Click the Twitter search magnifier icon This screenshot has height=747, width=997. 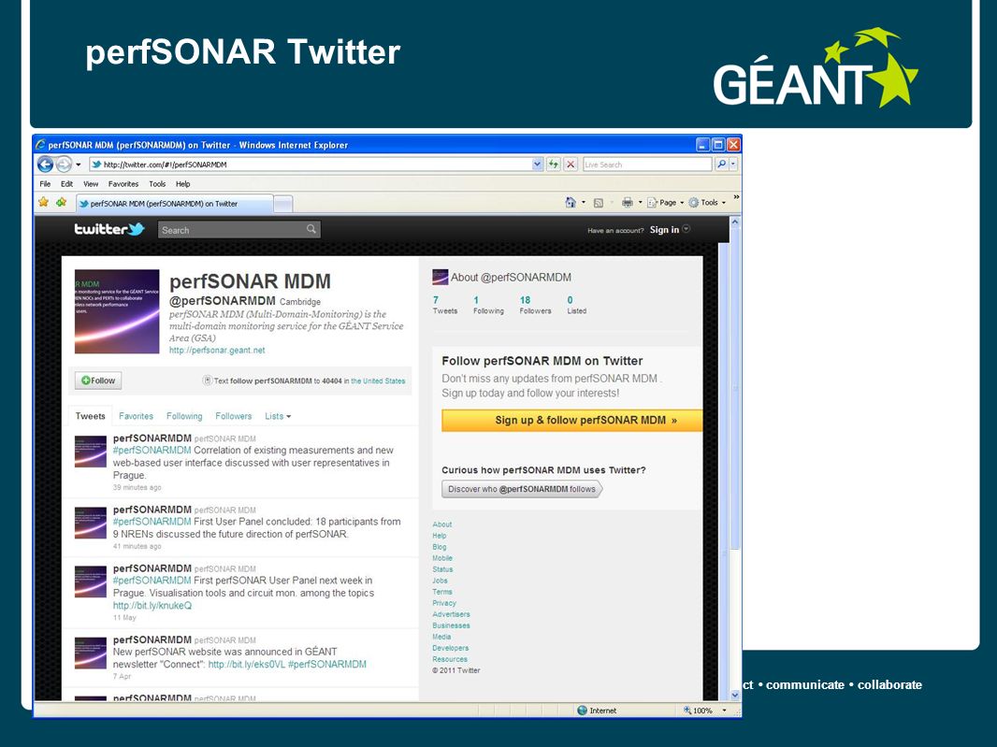[311, 229]
